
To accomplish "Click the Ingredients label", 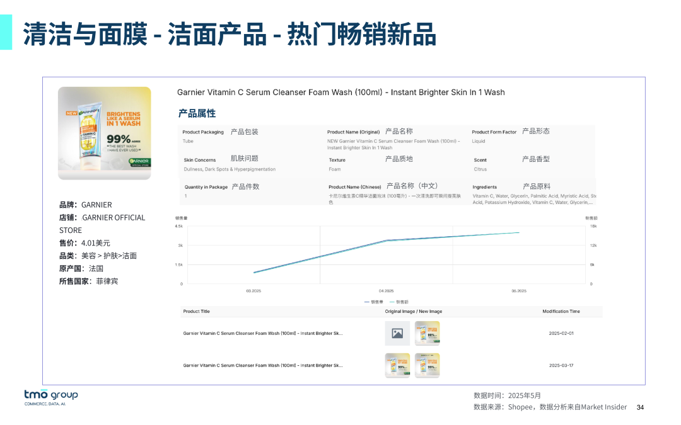I will 485,188.
